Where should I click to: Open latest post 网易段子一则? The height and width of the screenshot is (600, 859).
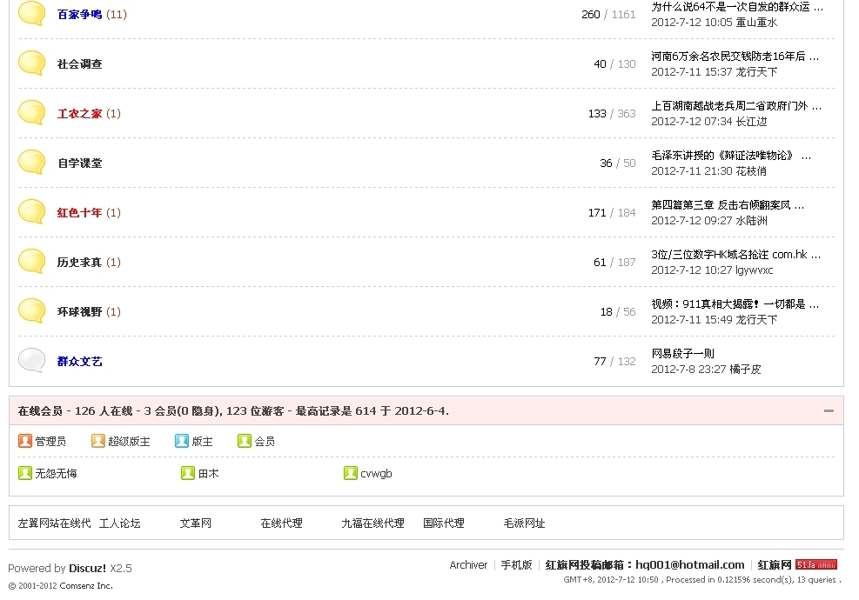(x=683, y=354)
